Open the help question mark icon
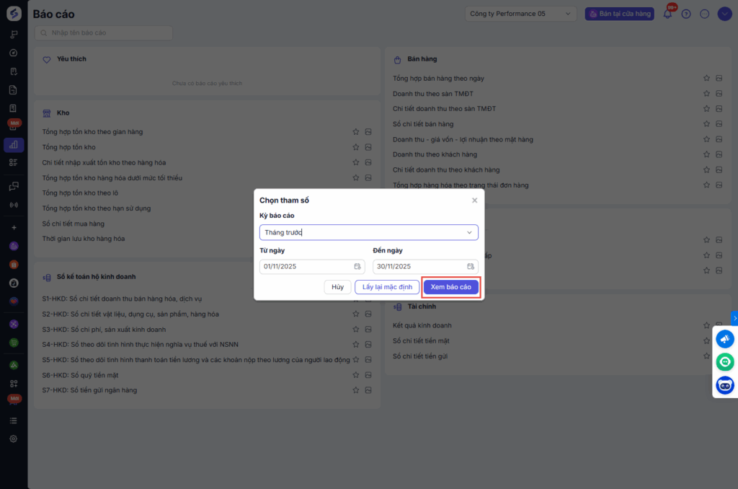The width and height of the screenshot is (738, 489). point(686,14)
